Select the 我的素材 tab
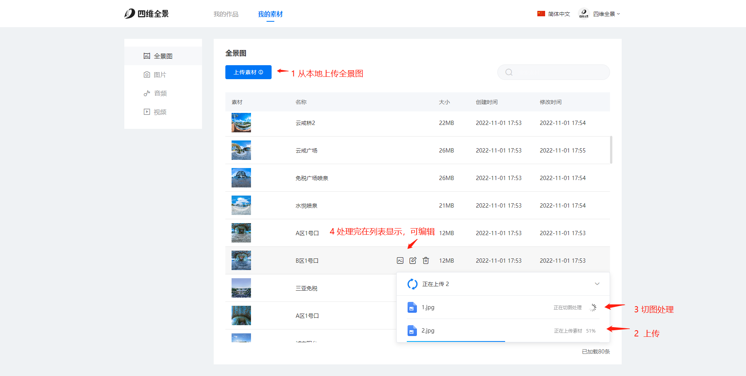The height and width of the screenshot is (376, 746). pos(270,14)
